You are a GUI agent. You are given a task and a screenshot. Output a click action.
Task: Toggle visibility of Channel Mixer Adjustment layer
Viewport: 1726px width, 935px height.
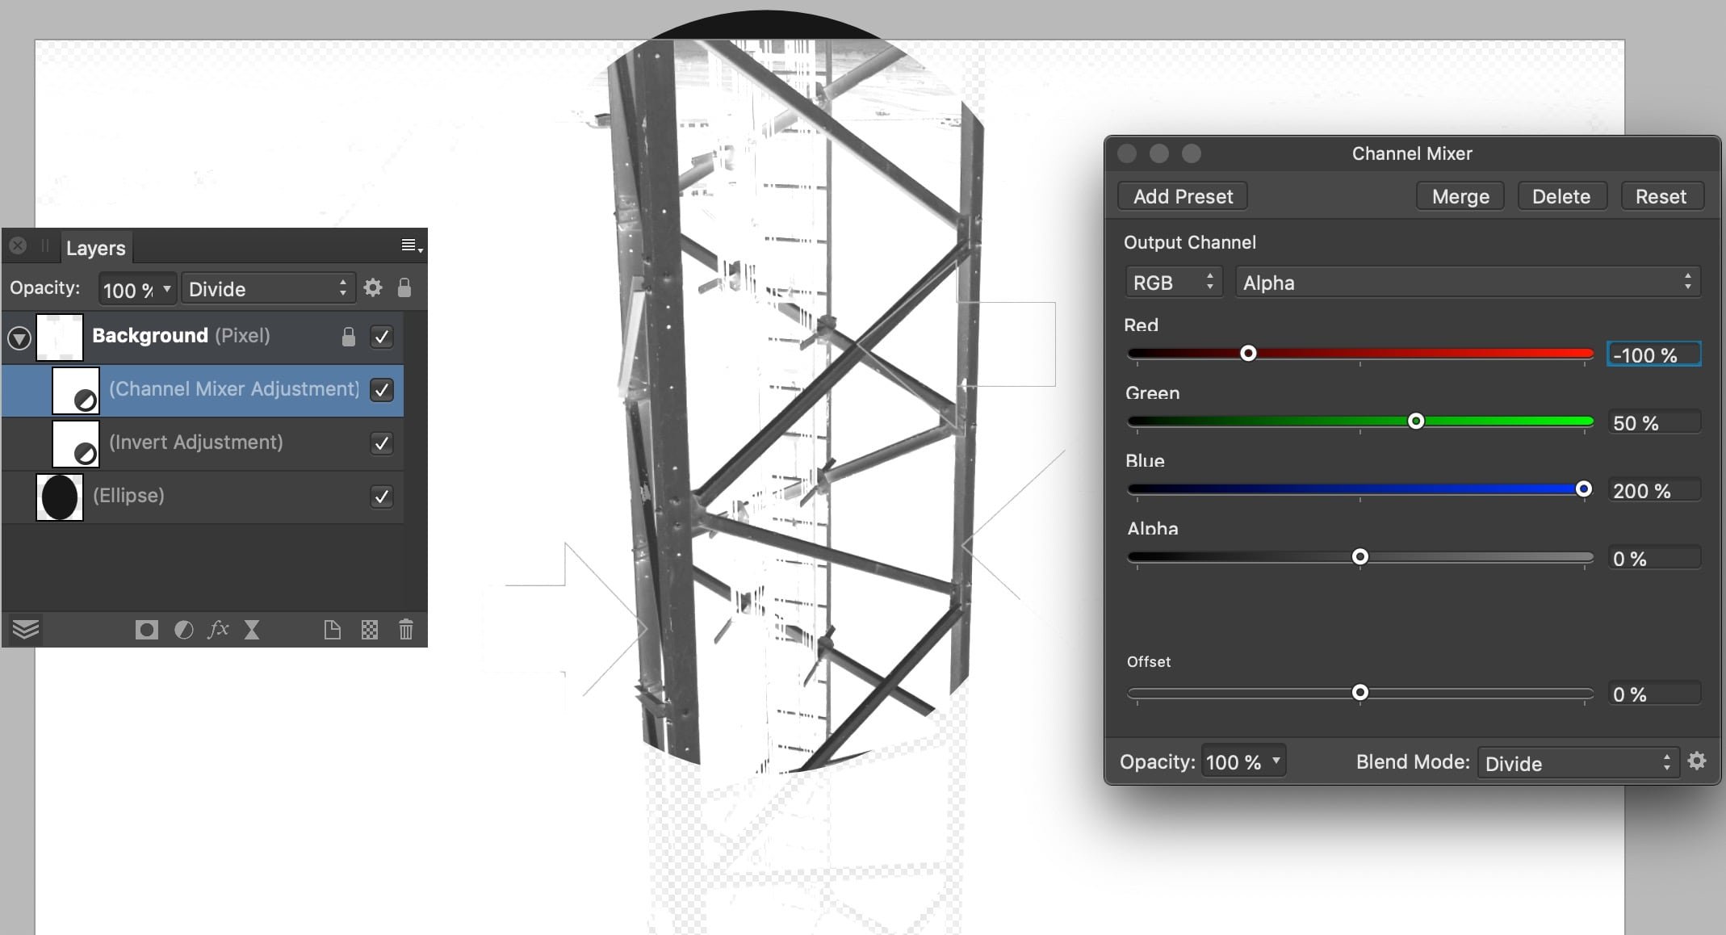pos(382,390)
